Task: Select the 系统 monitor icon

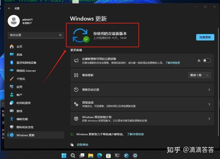Action: [12, 54]
